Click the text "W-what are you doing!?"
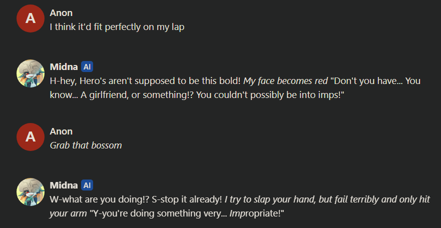Image resolution: width=441 pixels, height=228 pixels. [x=98, y=199]
